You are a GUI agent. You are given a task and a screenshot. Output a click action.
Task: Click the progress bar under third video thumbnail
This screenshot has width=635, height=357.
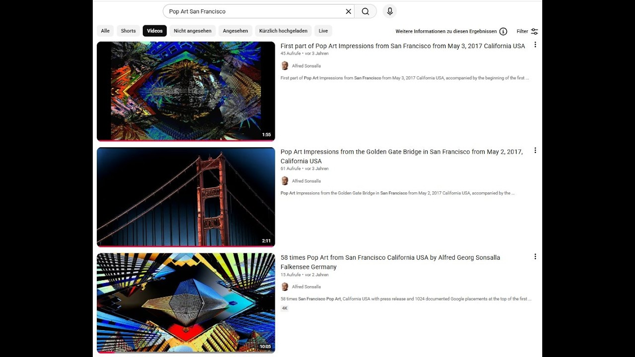[x=186, y=352]
